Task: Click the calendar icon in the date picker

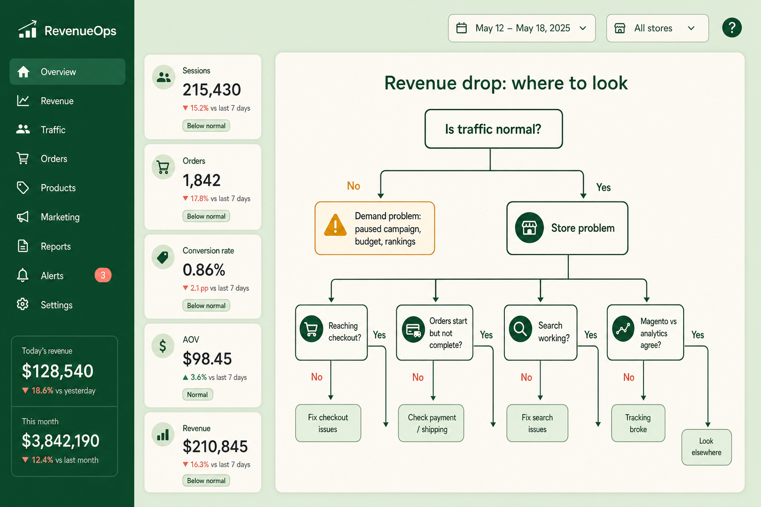Action: pos(461,28)
